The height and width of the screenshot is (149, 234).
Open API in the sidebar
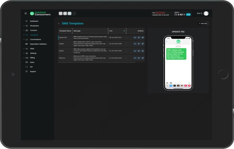pyautogui.click(x=31, y=67)
